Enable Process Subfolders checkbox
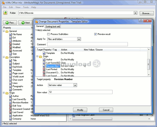Image resolution: width=157 pixels, height=127 pixels. point(48,34)
